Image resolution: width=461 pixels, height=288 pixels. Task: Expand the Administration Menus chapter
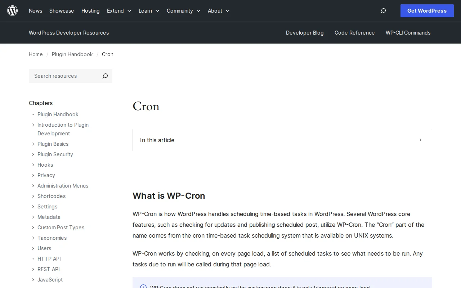pyautogui.click(x=33, y=186)
